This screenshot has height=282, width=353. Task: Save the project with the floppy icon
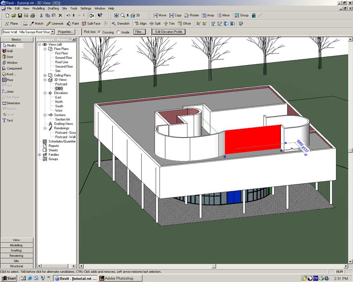20,16
